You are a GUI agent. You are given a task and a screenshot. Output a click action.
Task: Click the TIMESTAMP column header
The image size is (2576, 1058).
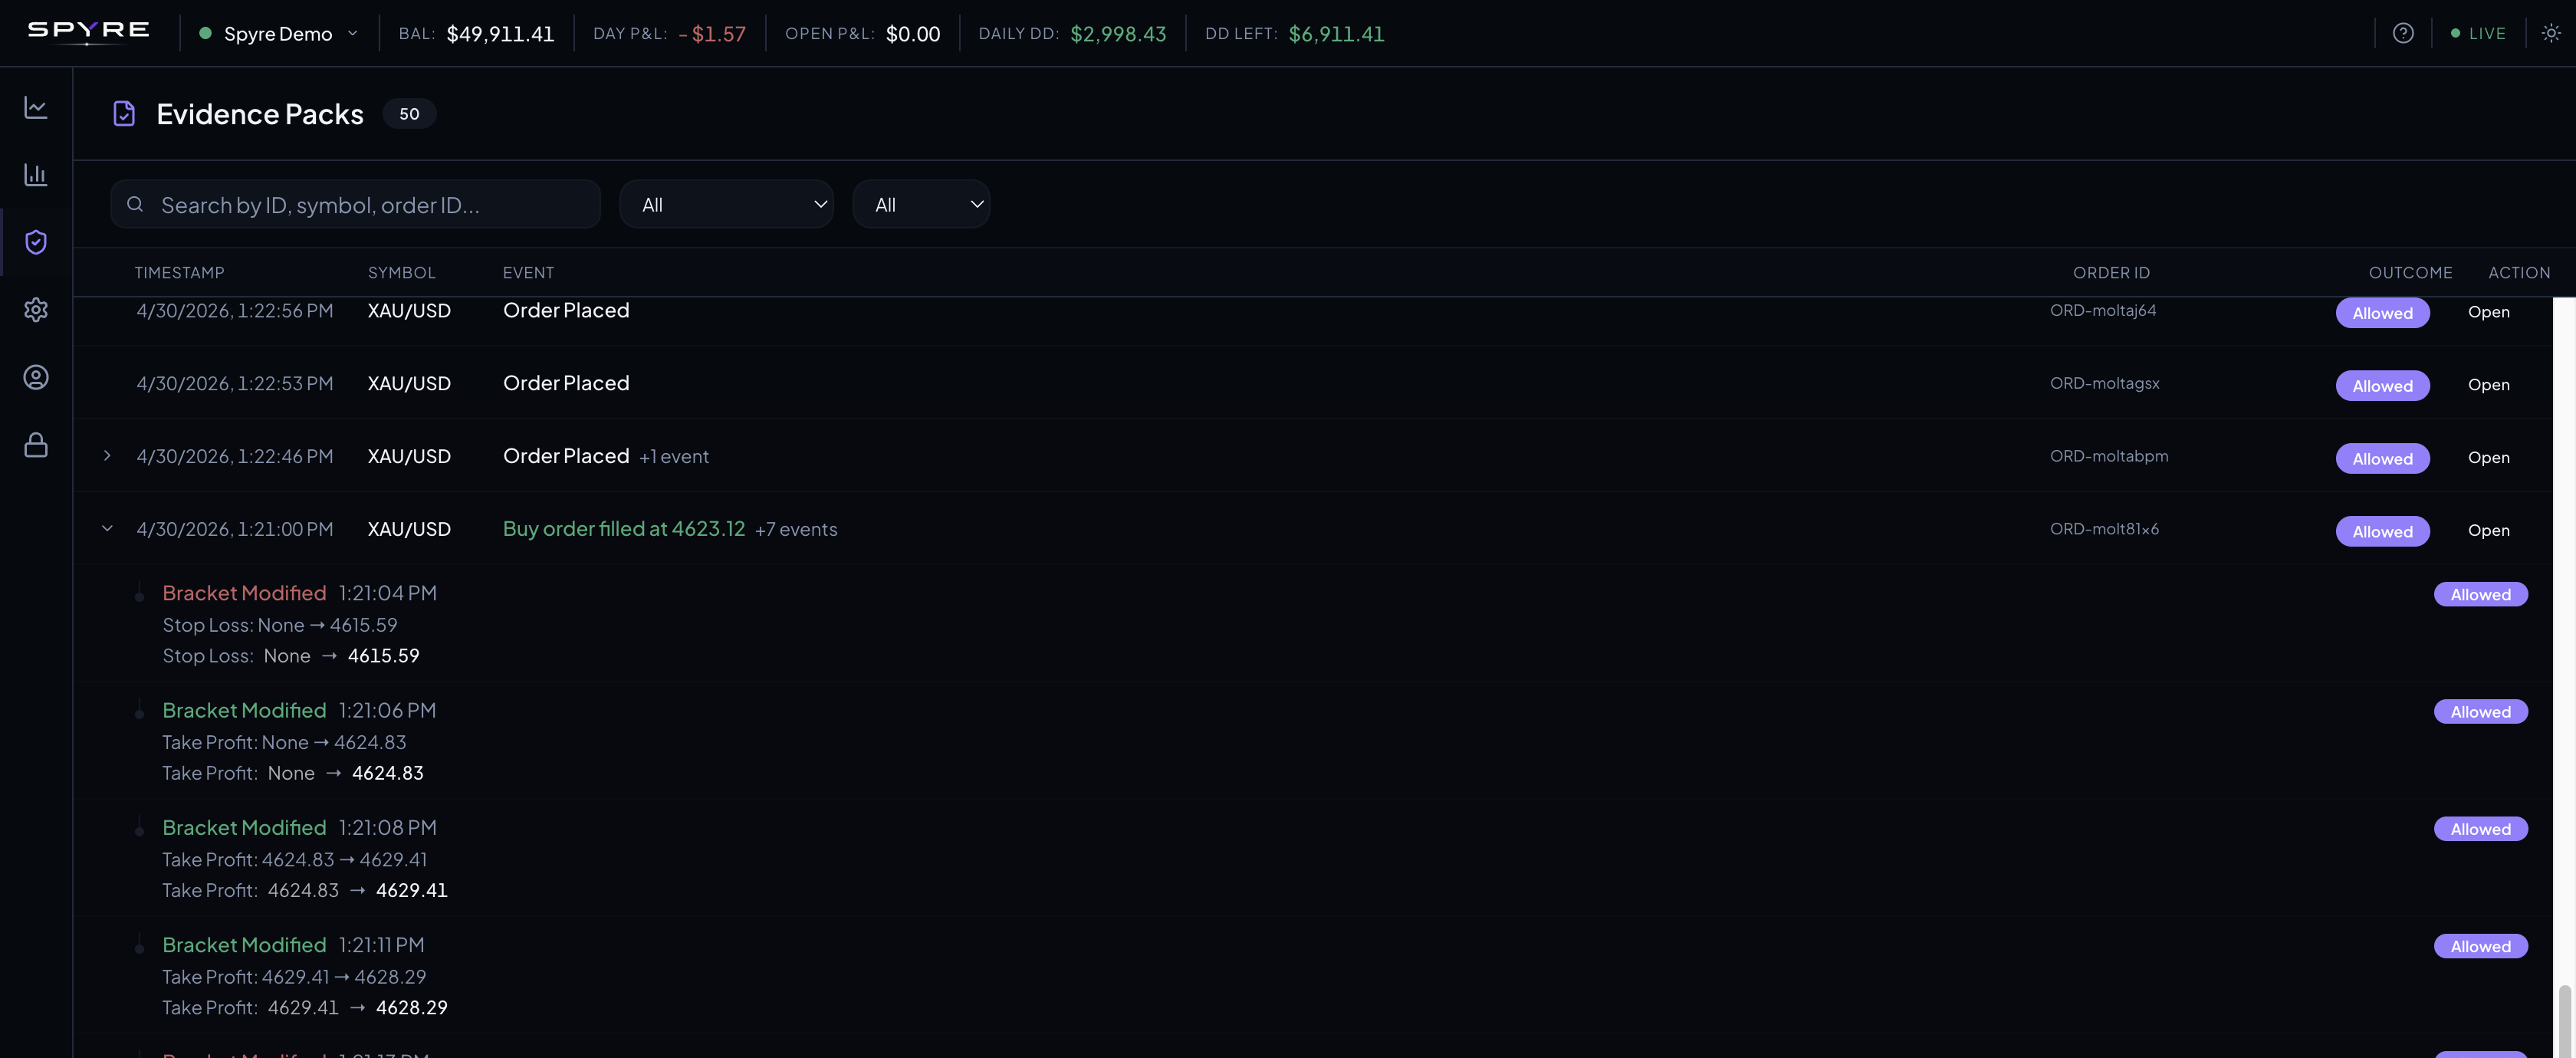(x=179, y=273)
